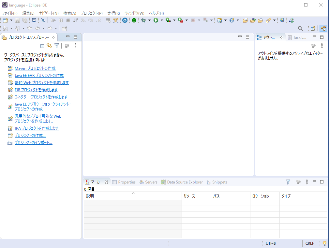The image size is (329, 248).
Task: Open dropdown arrow next to Debug icon
Action: tap(149, 20)
